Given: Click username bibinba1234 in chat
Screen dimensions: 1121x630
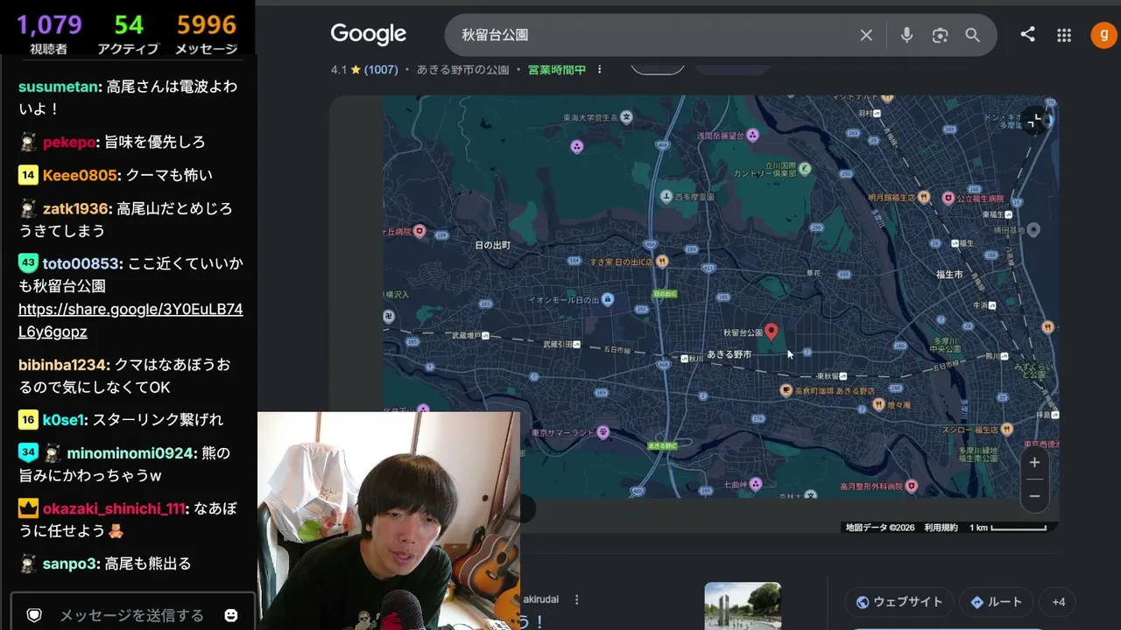Looking at the screenshot, I should (63, 365).
